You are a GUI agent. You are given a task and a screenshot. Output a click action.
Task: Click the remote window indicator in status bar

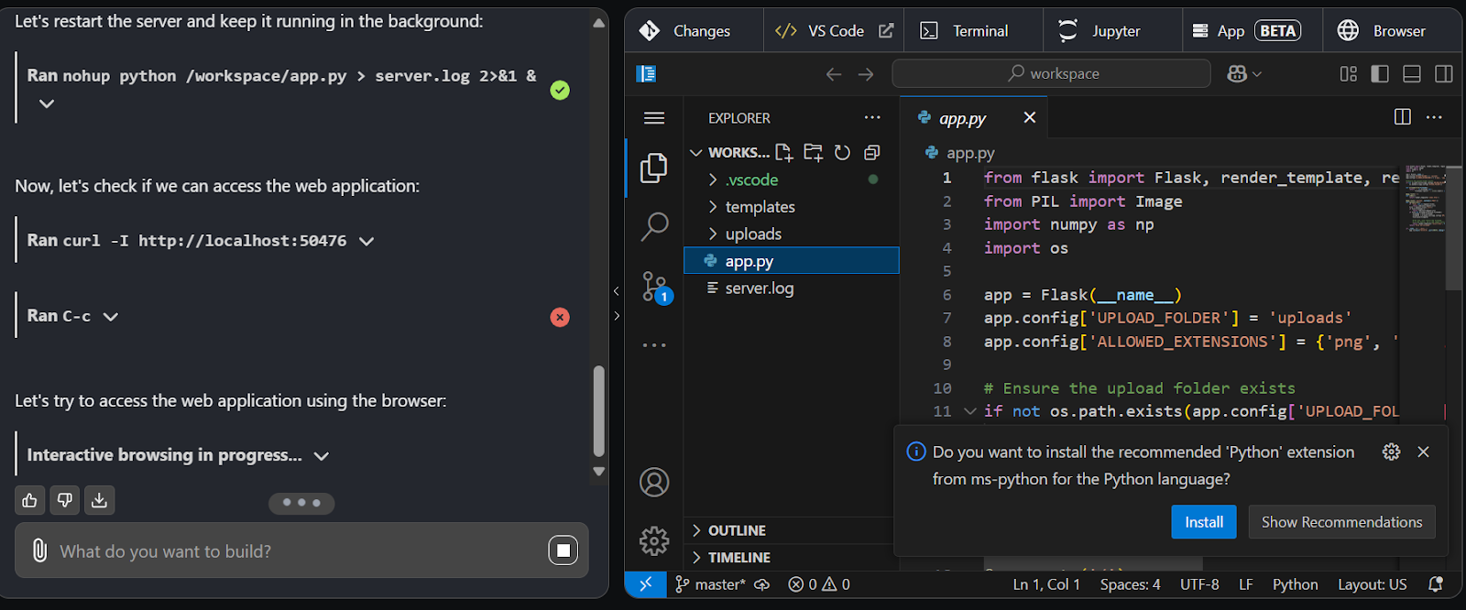click(x=646, y=584)
